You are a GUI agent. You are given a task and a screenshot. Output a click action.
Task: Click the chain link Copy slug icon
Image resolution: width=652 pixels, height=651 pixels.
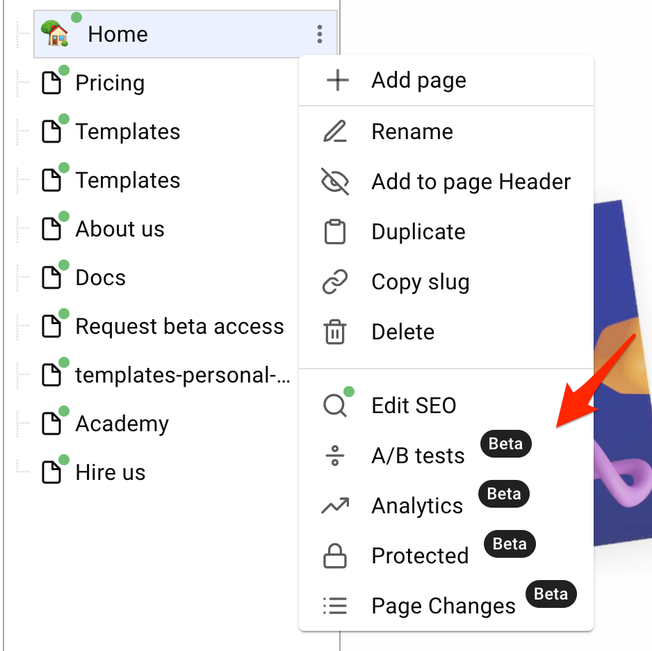coord(335,282)
